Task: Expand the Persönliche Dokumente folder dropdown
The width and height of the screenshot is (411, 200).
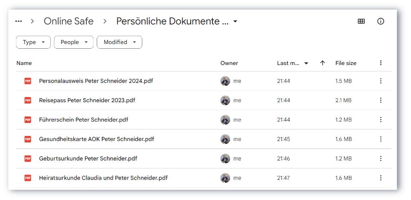Action: pyautogui.click(x=235, y=22)
